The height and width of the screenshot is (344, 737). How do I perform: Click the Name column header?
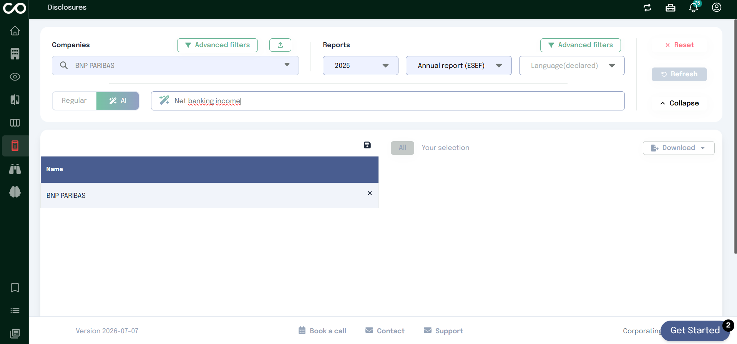pos(209,170)
